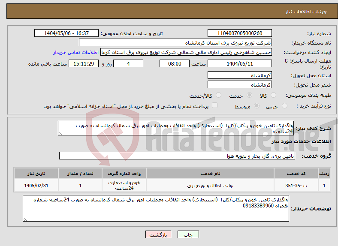
Task: Click the مهلت ارسال پاسخ label
Action: 308,64
